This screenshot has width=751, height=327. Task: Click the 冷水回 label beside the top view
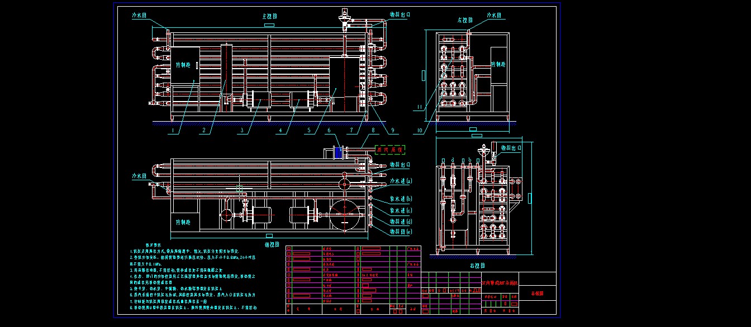(139, 175)
